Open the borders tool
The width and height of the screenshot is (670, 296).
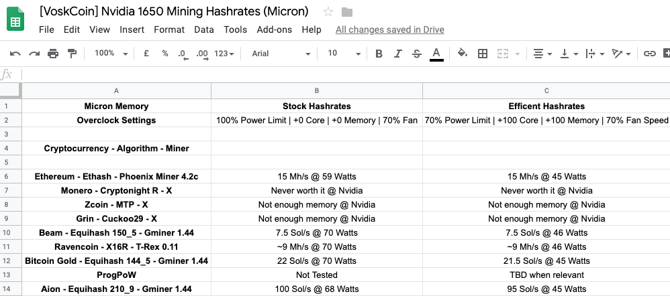483,54
